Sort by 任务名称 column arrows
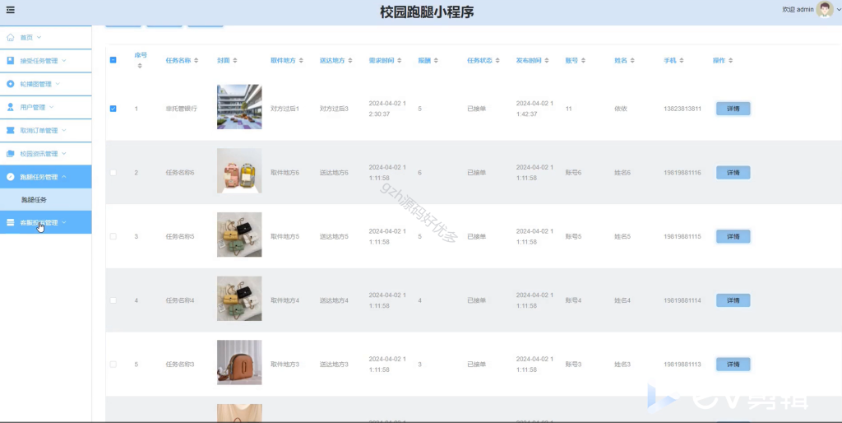The width and height of the screenshot is (842, 423). [x=196, y=61]
